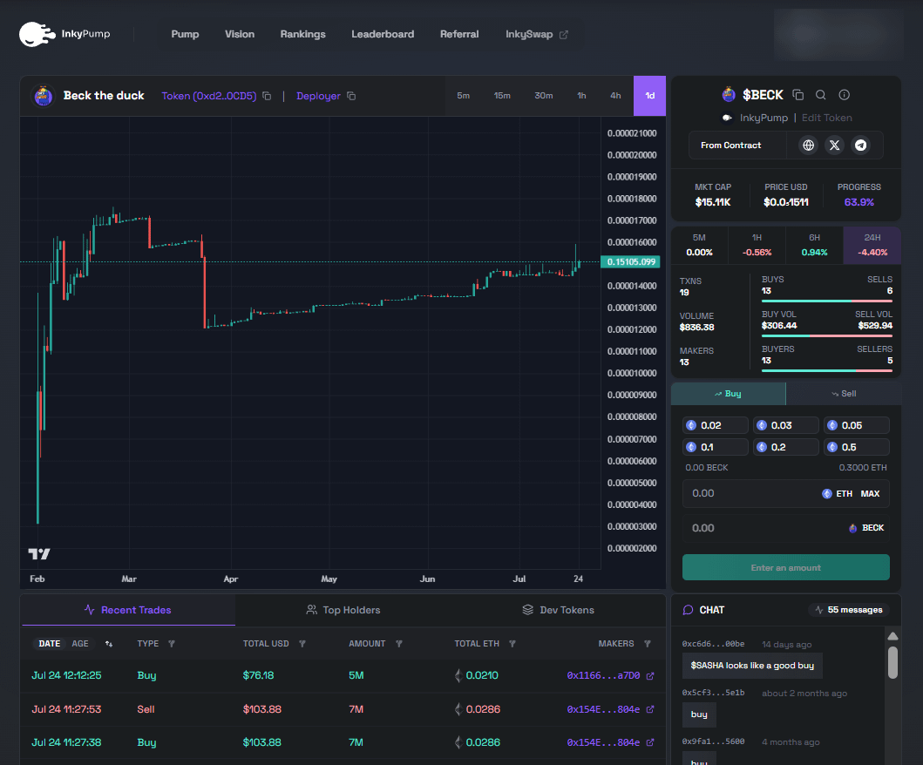Image resolution: width=923 pixels, height=765 pixels.
Task: Open the Pump nav item
Action: pyautogui.click(x=185, y=34)
